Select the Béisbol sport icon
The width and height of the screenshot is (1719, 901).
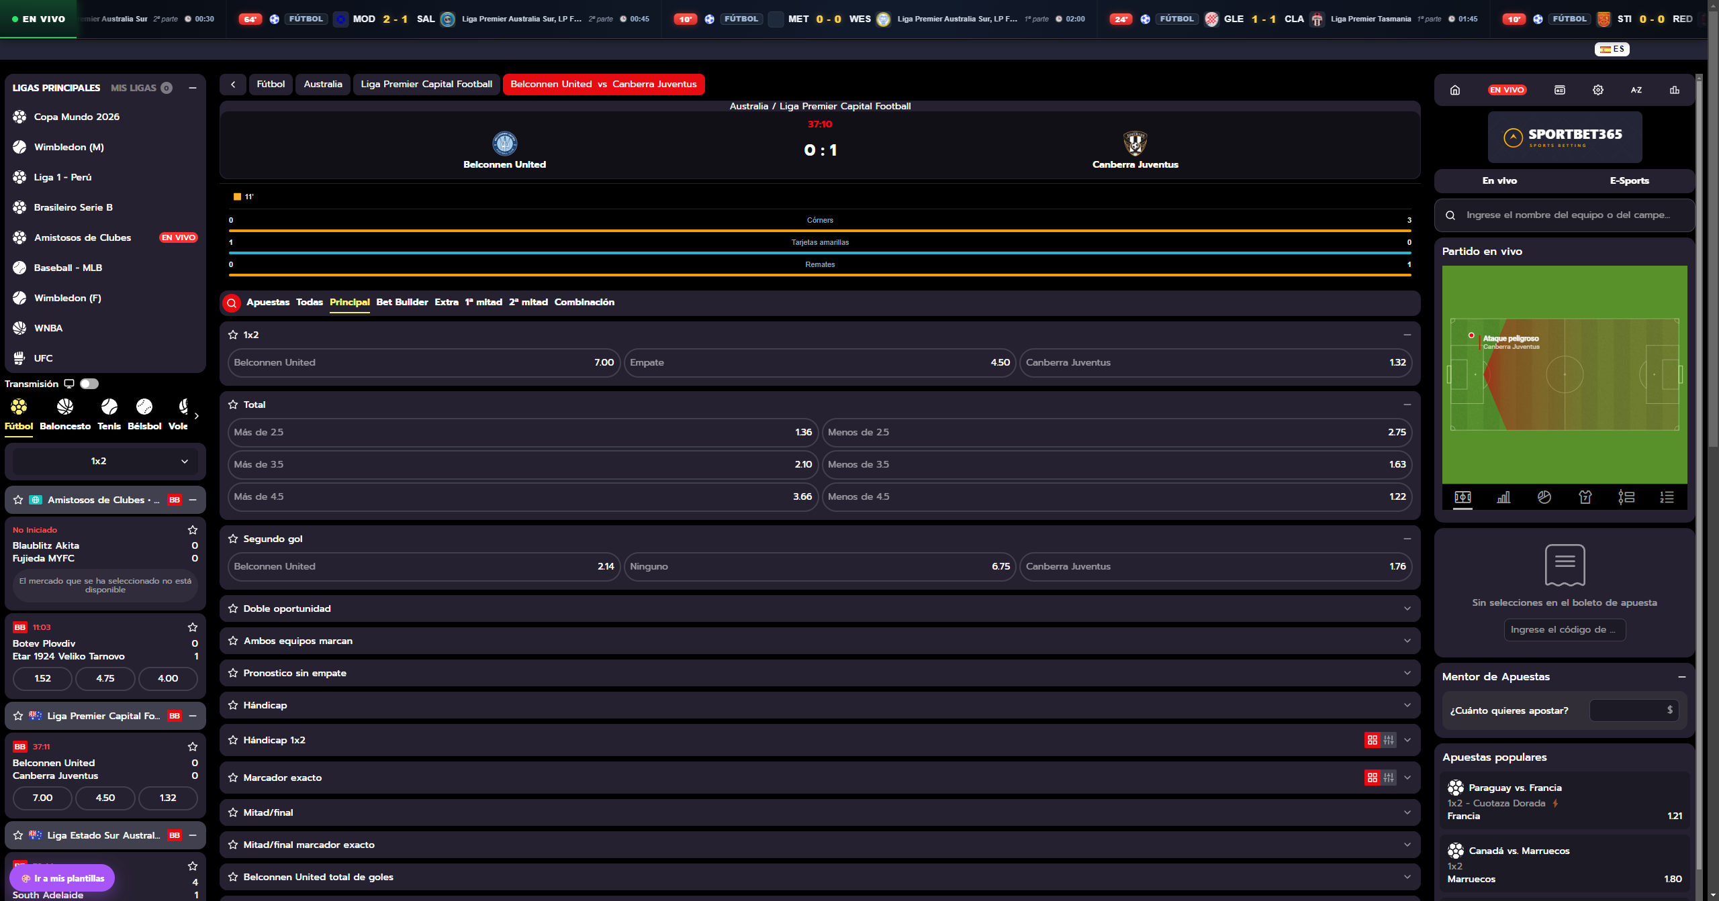[x=144, y=414]
